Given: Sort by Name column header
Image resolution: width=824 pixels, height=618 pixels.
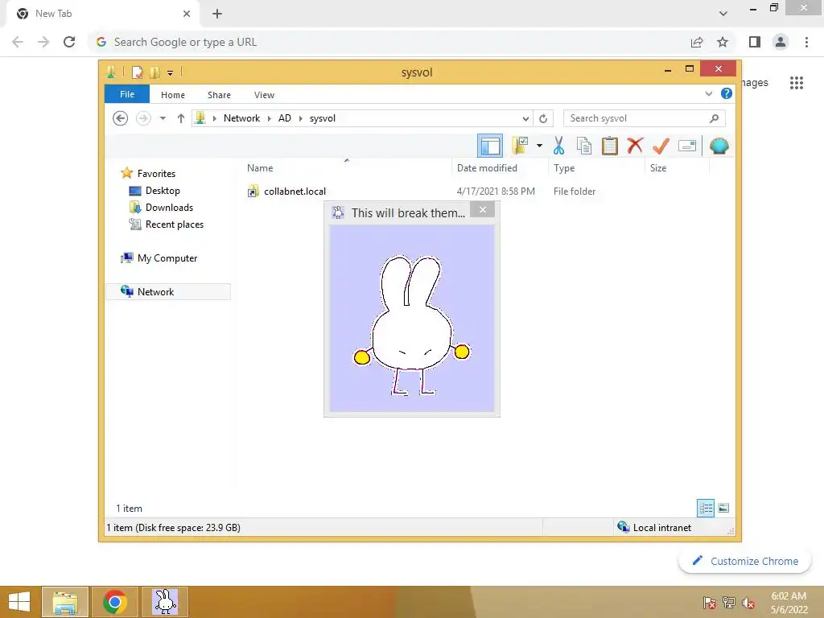Looking at the screenshot, I should tap(260, 168).
